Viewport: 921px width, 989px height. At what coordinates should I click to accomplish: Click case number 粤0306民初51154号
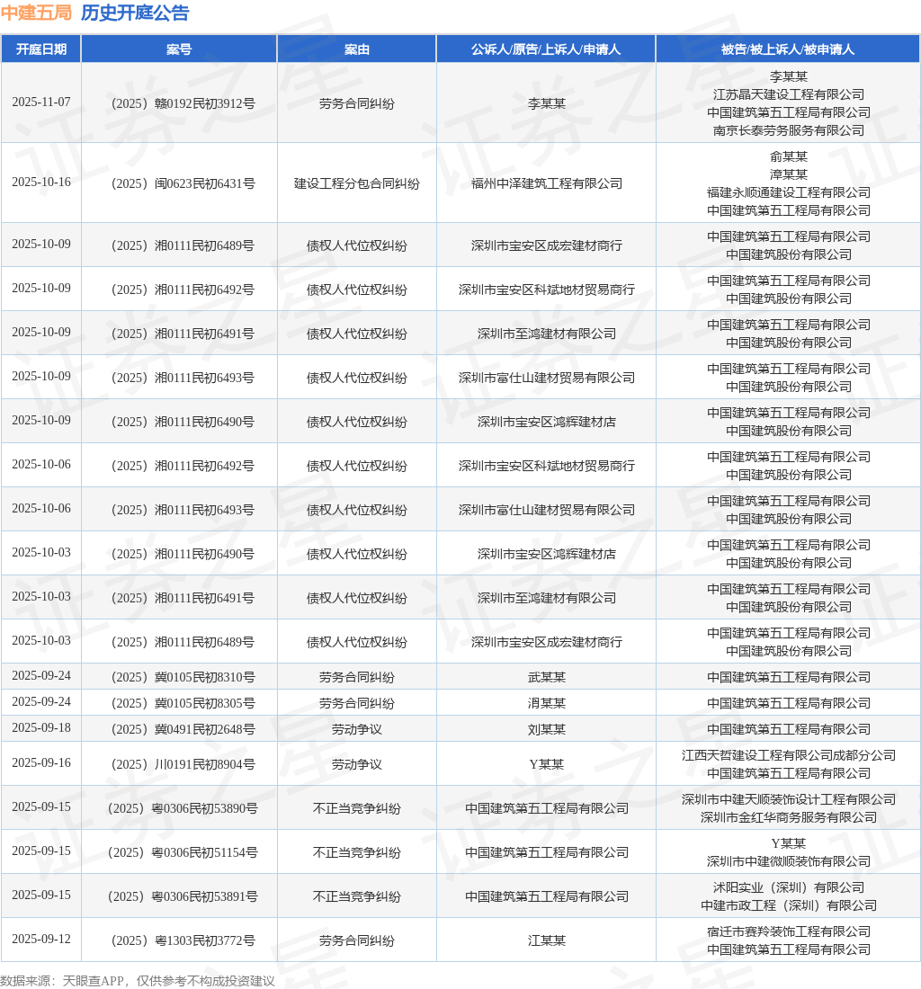pyautogui.click(x=183, y=852)
